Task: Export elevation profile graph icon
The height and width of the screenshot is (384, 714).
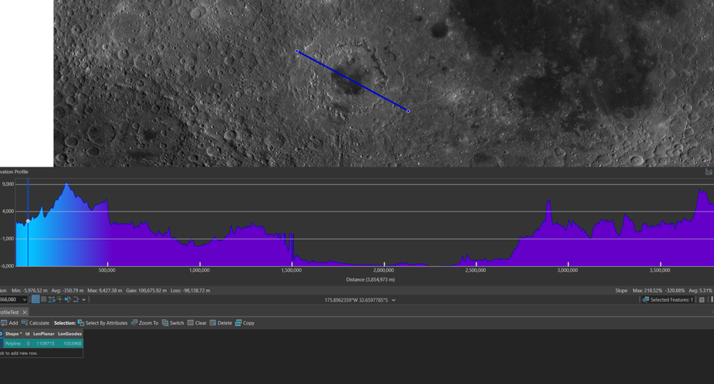Action: (x=709, y=172)
